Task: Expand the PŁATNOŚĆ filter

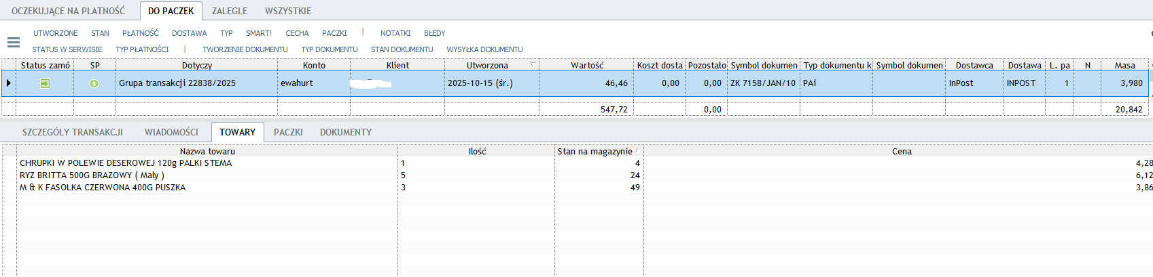Action: click(x=140, y=33)
